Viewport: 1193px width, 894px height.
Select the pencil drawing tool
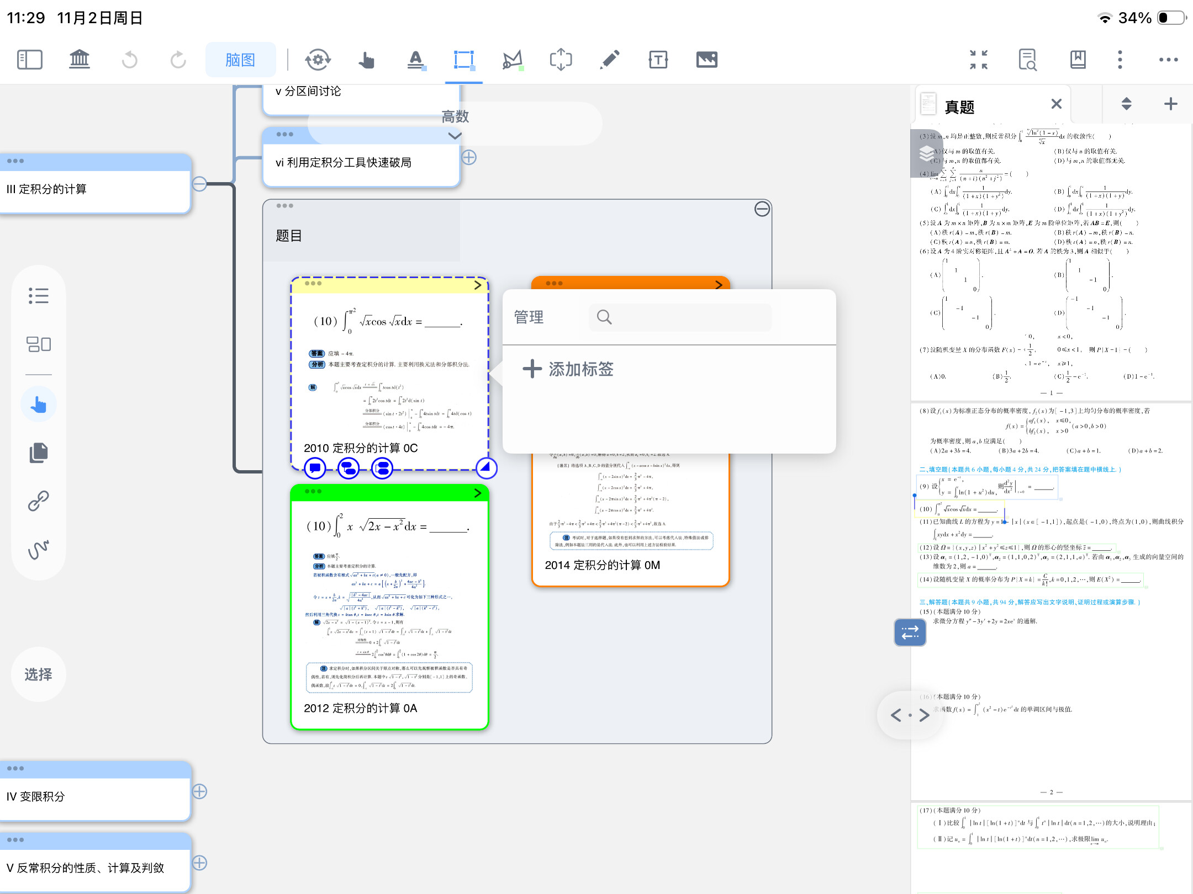pyautogui.click(x=610, y=60)
